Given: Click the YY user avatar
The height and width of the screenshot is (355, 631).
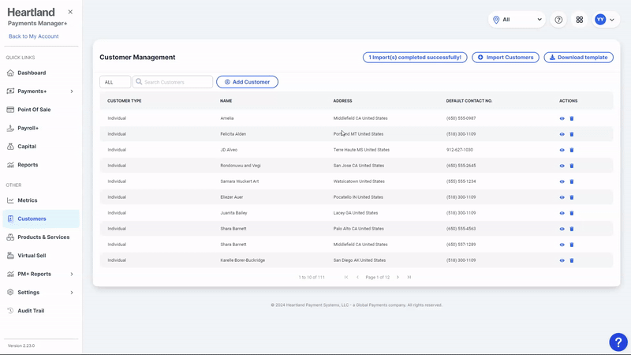Looking at the screenshot, I should click(x=600, y=20).
